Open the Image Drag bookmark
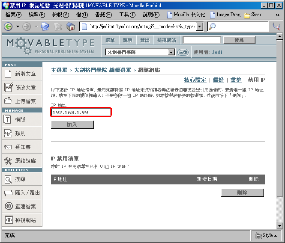The width and height of the screenshot is (285, 243). (225, 15)
